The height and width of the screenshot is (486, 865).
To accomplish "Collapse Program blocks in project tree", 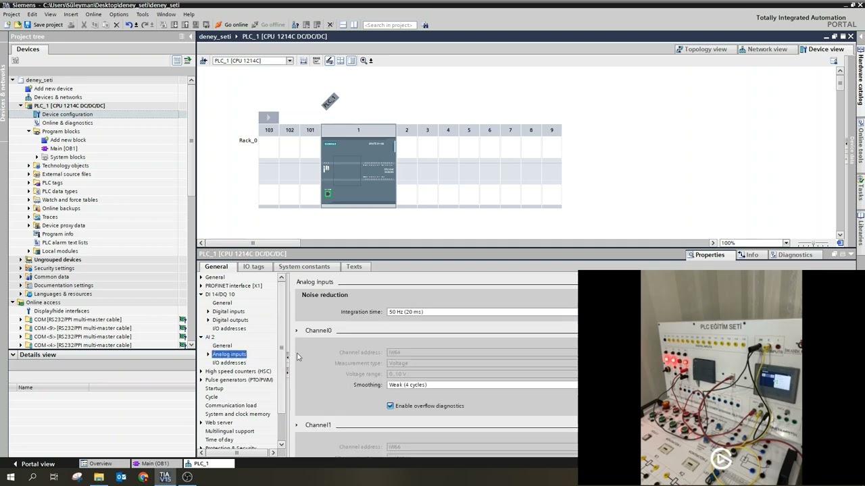I will coord(29,132).
